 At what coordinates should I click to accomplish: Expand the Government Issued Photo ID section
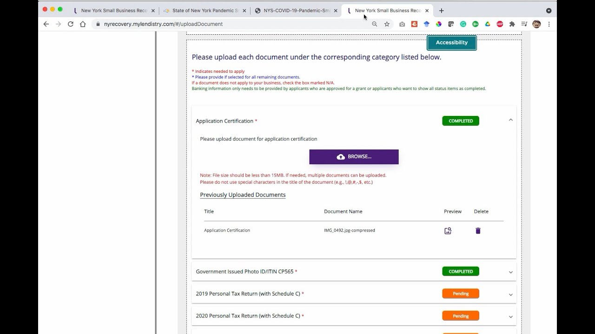click(x=510, y=272)
